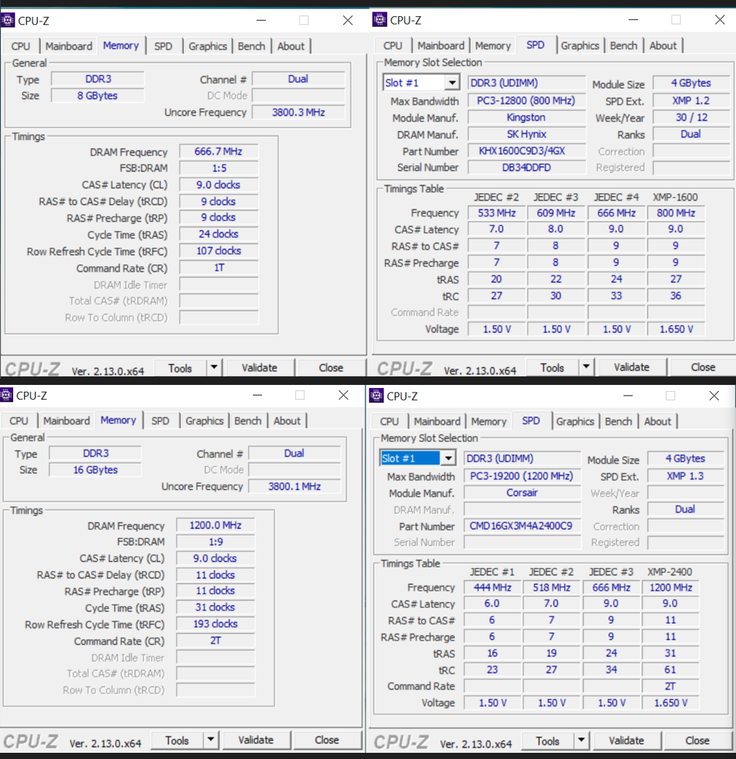Open the Graphics tab in the Corsair SPD window
This screenshot has height=759, width=736.
(x=575, y=421)
